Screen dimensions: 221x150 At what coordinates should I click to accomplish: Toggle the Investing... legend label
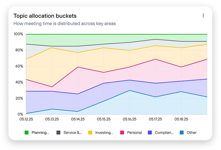[104, 133]
